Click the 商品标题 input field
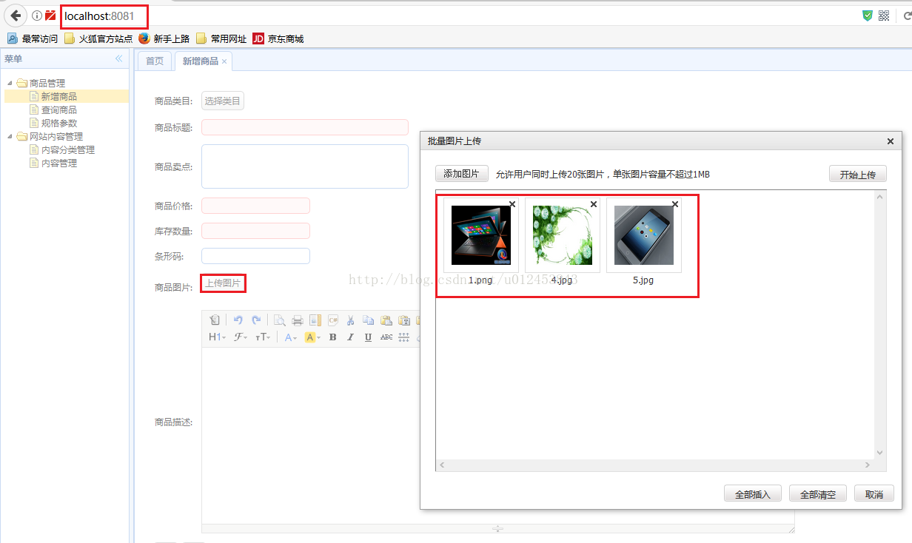This screenshot has height=543, width=912. coord(305,127)
